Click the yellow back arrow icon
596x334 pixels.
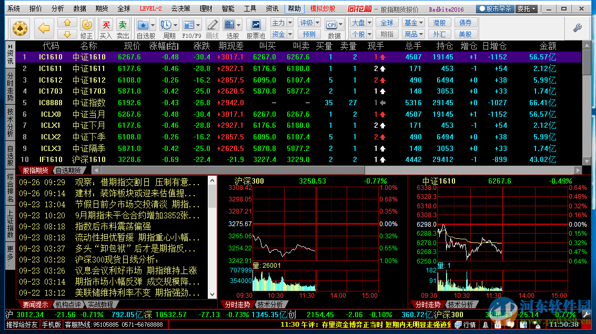[44, 28]
